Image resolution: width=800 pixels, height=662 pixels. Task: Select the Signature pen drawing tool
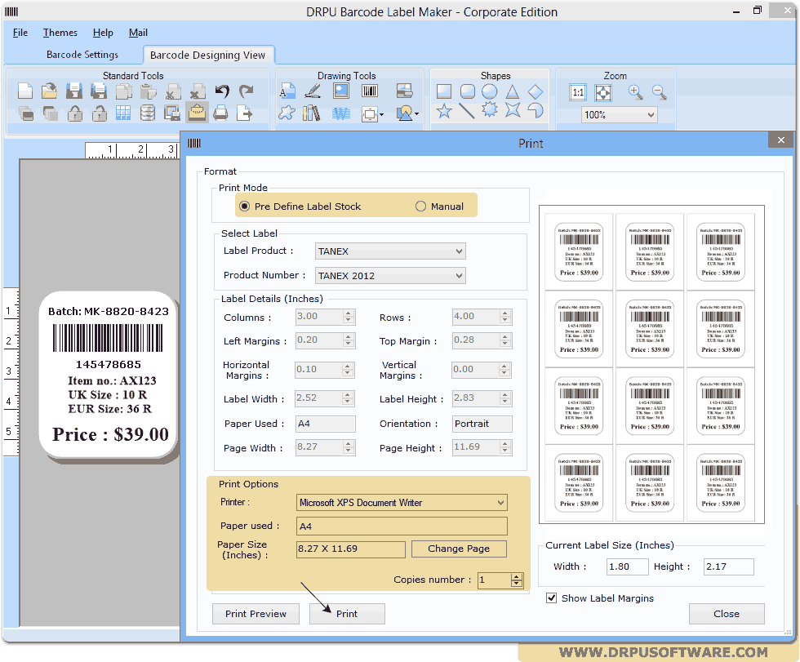312,91
